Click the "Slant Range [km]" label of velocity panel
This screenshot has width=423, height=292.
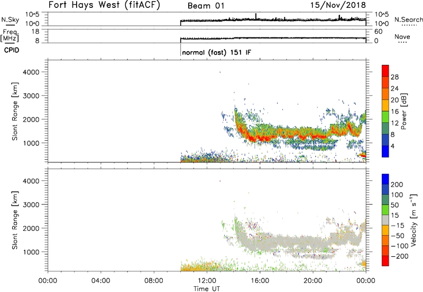tap(15, 220)
